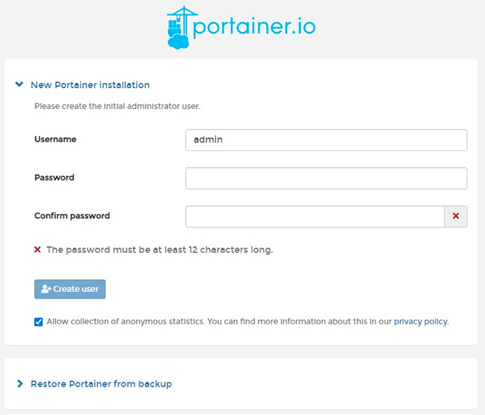Click the Allow collection of anonymous statistics label
Image resolution: width=485 pixels, height=415 pixels.
click(x=220, y=321)
